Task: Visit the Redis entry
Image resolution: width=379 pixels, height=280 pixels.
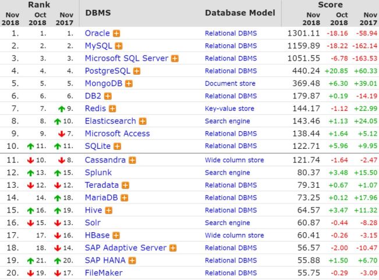Action: [x=95, y=108]
